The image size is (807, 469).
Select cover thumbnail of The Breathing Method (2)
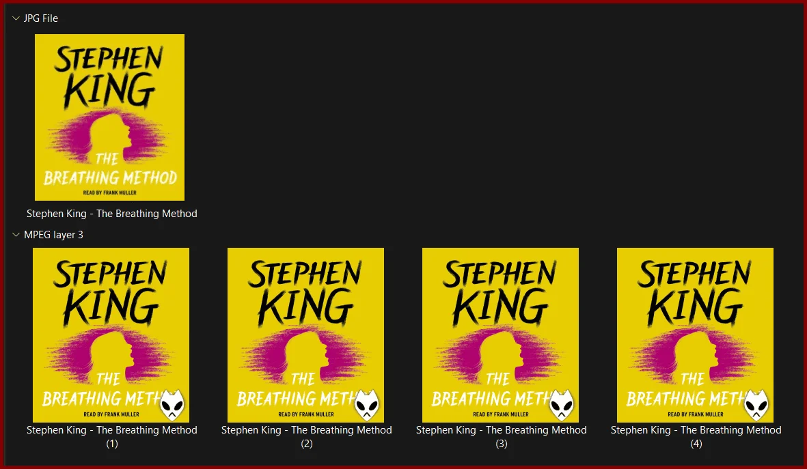pyautogui.click(x=305, y=335)
